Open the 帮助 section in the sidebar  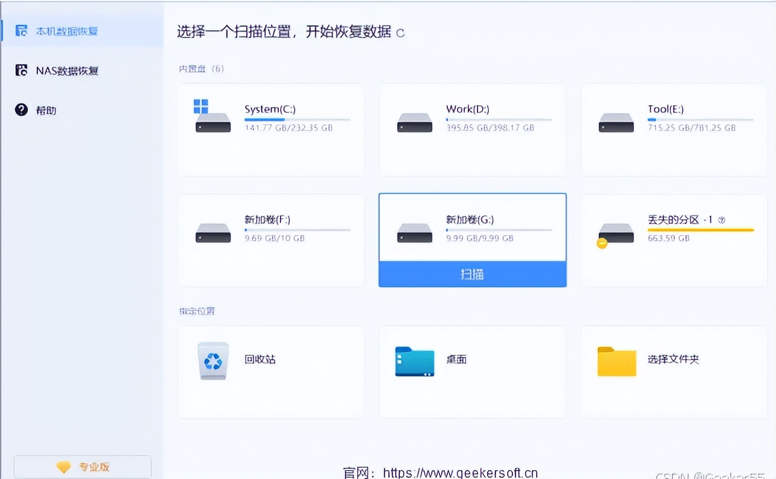point(21,110)
